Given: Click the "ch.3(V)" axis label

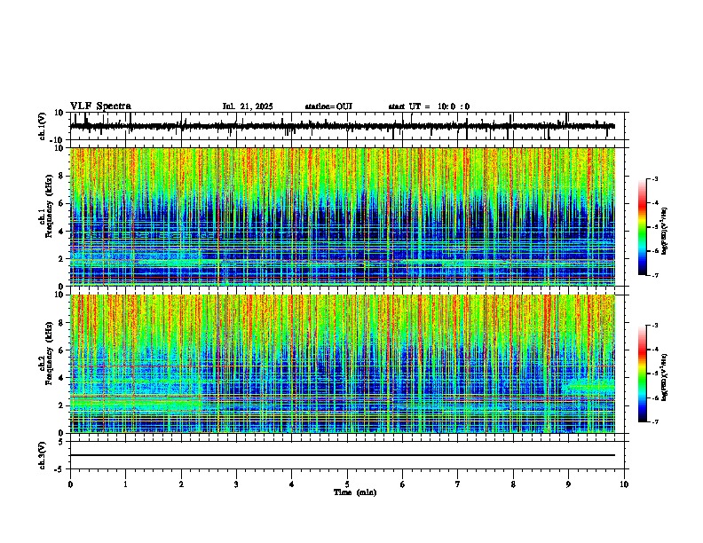Looking at the screenshot, I should tap(43, 455).
